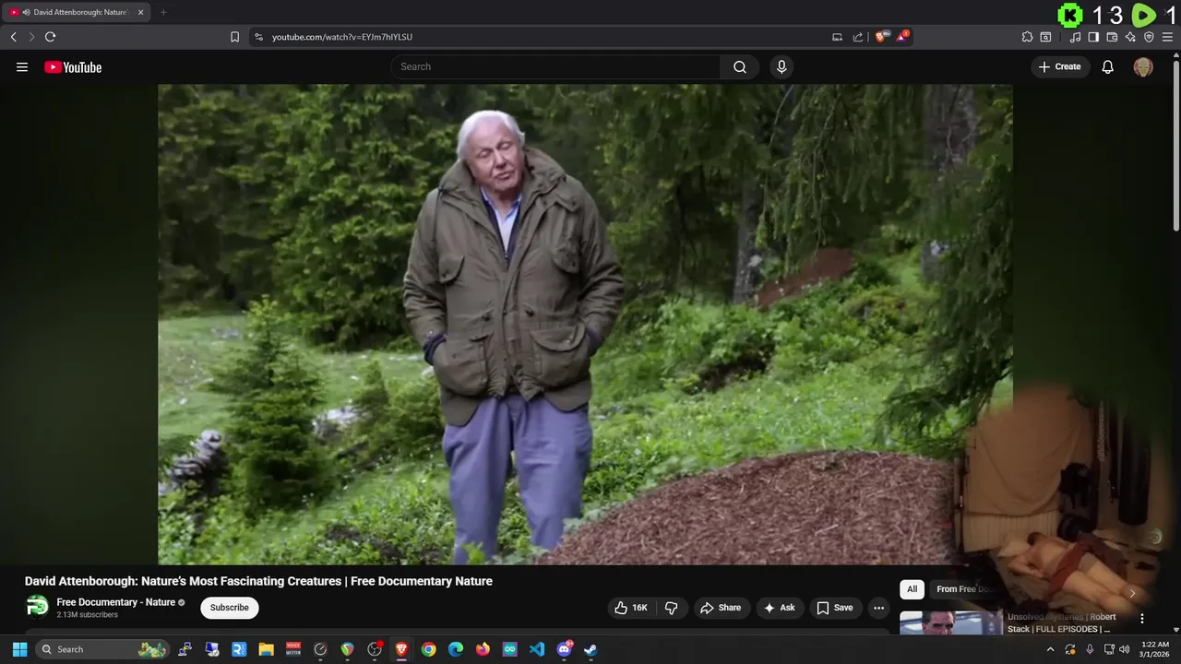The image size is (1181, 664).
Task: Save the video to a playlist
Action: [835, 608]
